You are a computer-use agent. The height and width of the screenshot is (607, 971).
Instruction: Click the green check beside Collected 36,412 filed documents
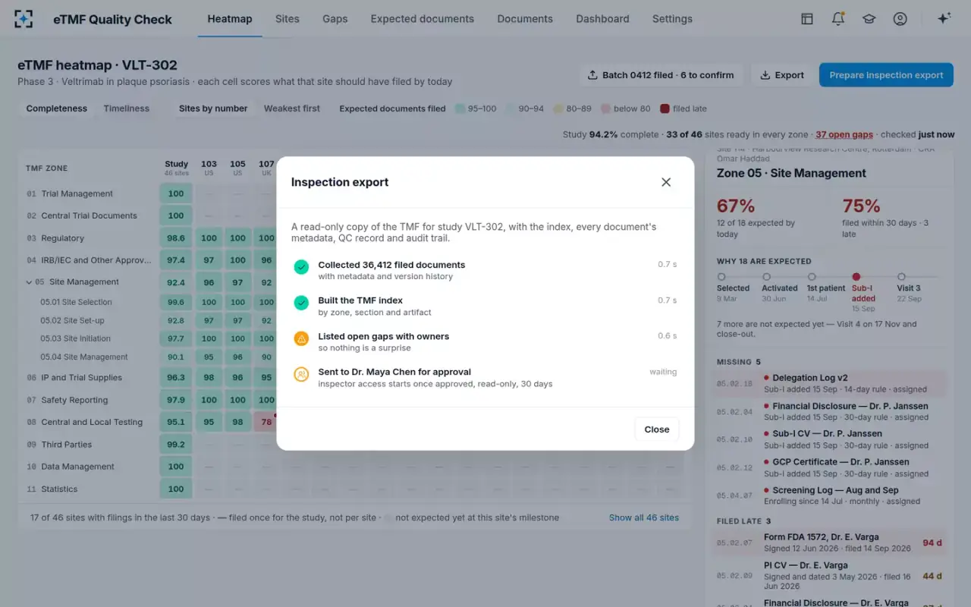301,267
